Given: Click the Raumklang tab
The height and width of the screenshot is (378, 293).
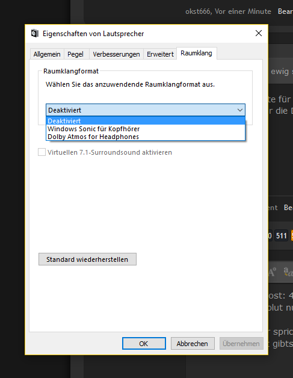Looking at the screenshot, I should pos(196,53).
